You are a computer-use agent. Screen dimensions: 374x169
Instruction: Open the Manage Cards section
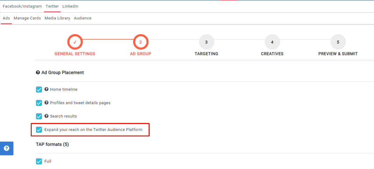[x=27, y=18]
